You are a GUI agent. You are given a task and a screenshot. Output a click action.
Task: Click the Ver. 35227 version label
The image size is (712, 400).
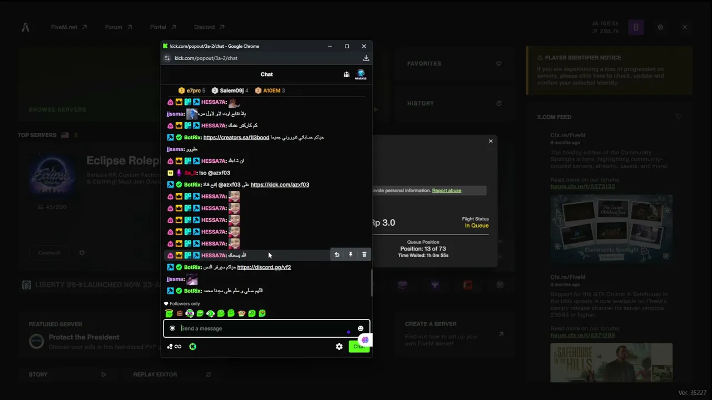(x=692, y=393)
